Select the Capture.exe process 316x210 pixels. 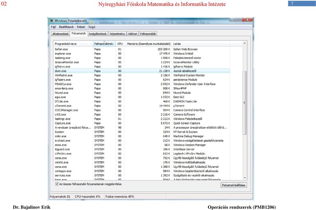[142, 123]
